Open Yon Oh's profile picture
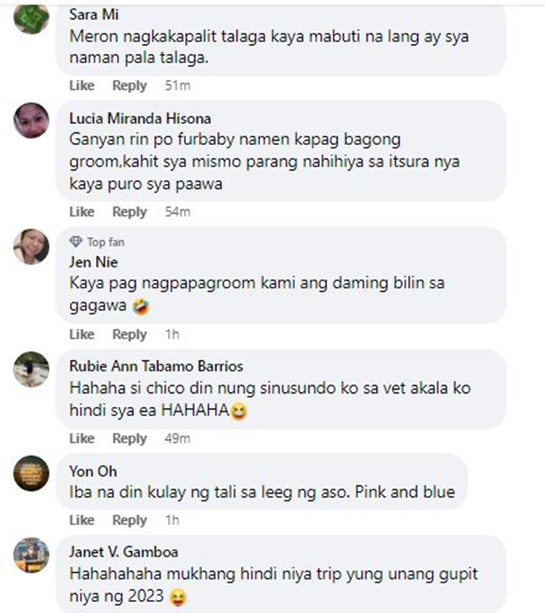 click(31, 473)
